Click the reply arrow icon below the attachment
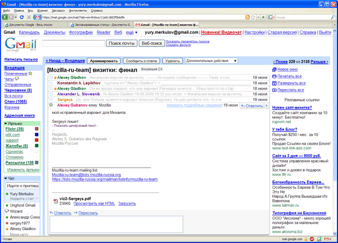Image resolution: width=338 pixels, height=243 pixels. (x=51, y=213)
